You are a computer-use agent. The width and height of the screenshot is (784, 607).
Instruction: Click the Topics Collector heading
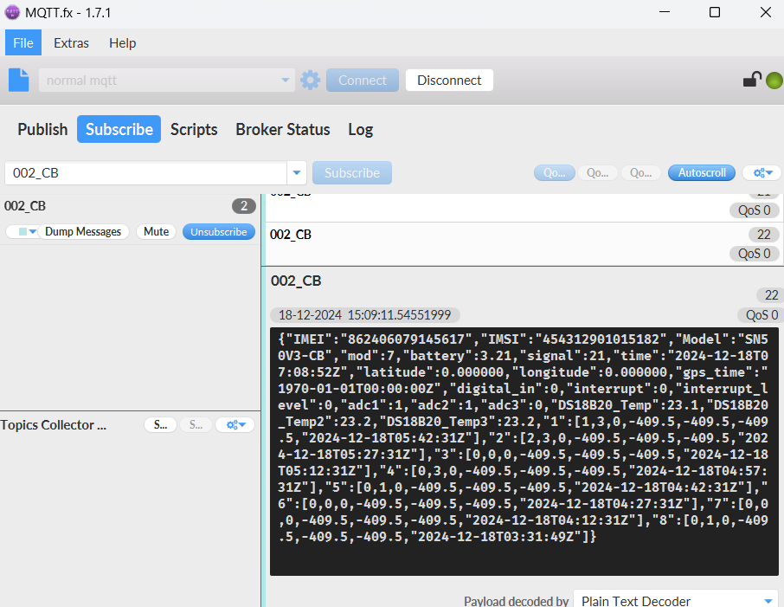(54, 425)
